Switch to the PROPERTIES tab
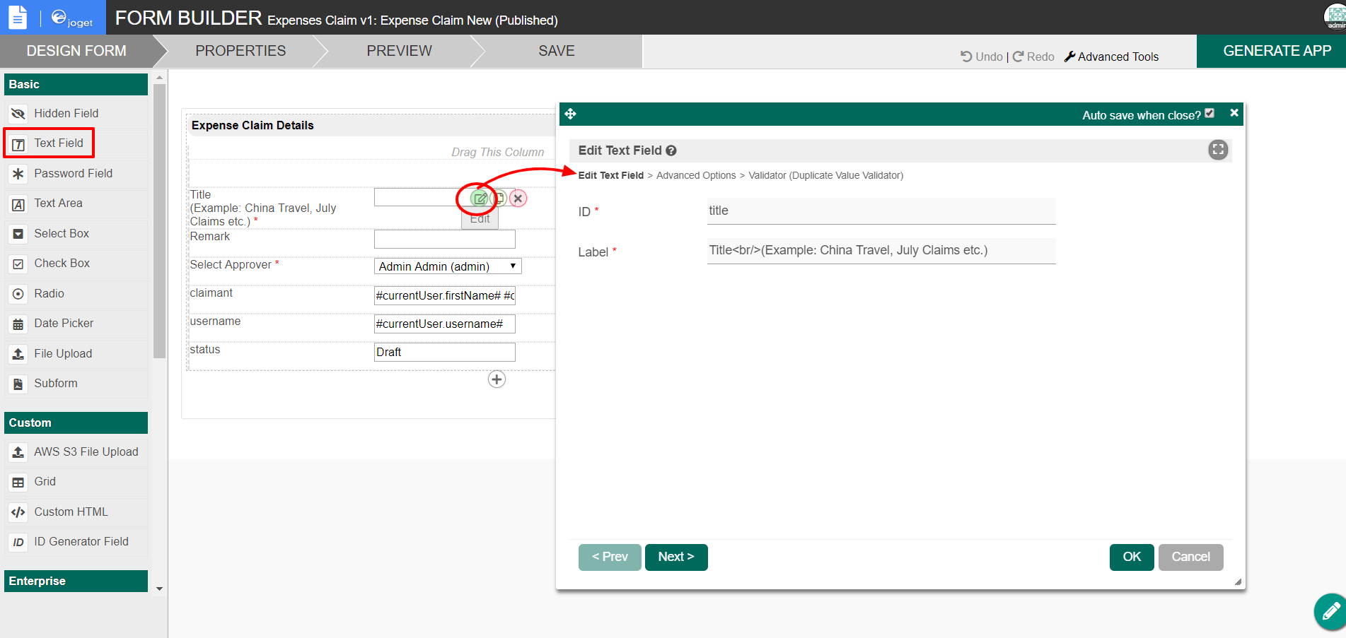The width and height of the screenshot is (1346, 638). pos(240,51)
